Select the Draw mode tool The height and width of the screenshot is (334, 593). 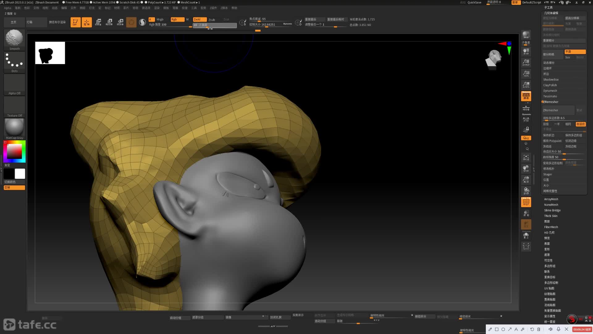[86, 22]
